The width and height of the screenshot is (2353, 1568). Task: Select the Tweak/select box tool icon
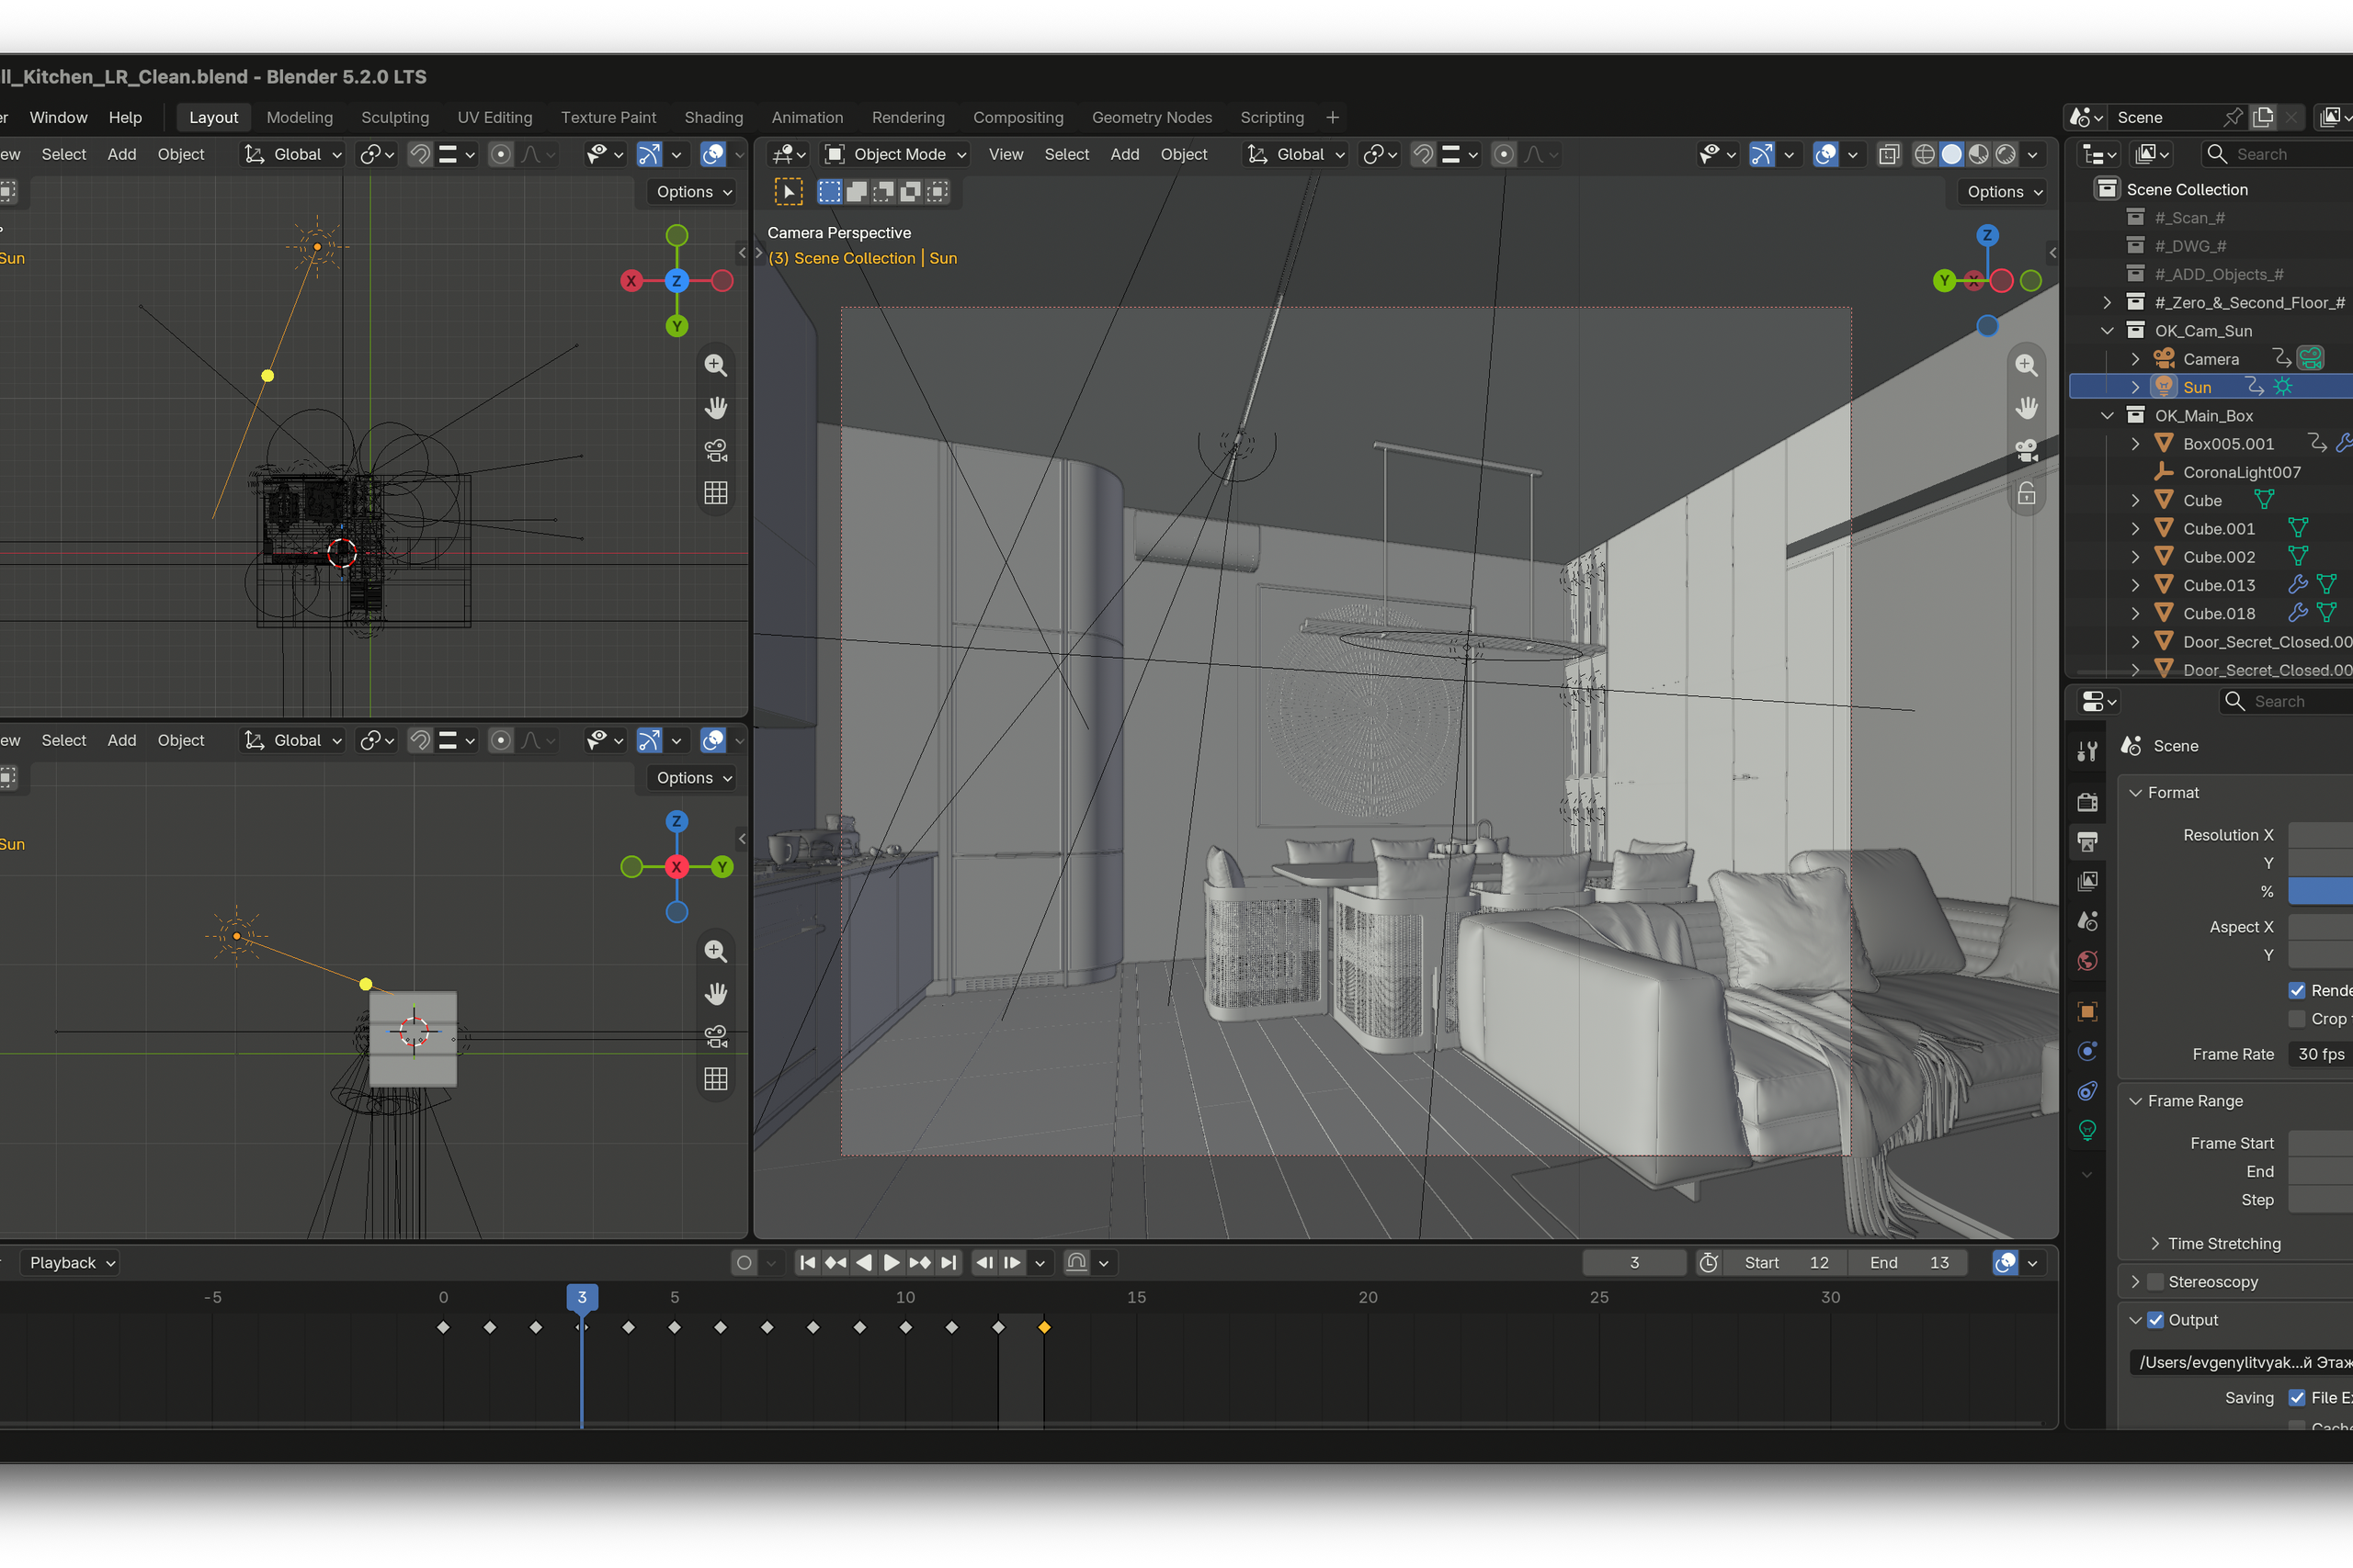click(x=789, y=192)
